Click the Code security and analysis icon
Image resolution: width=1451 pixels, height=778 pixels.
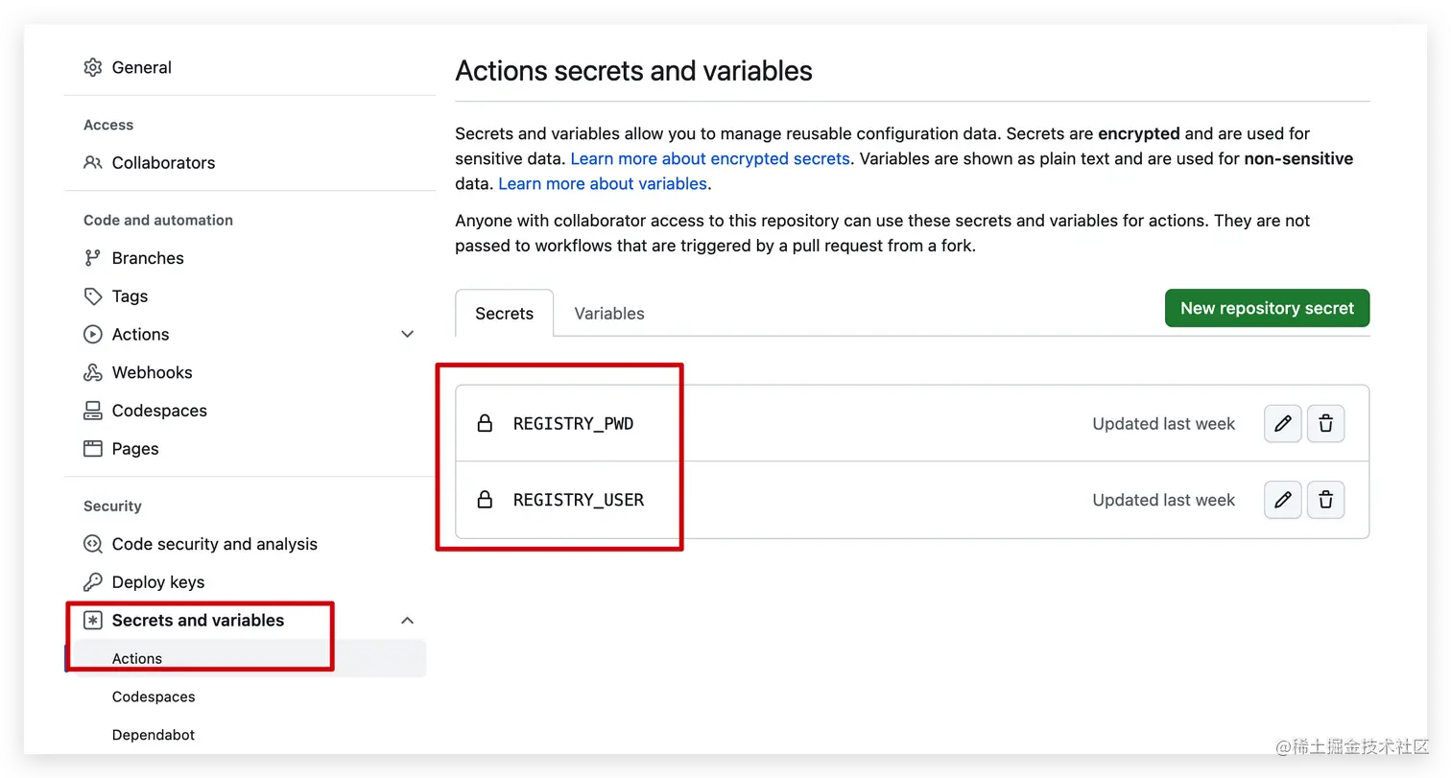pyautogui.click(x=93, y=544)
